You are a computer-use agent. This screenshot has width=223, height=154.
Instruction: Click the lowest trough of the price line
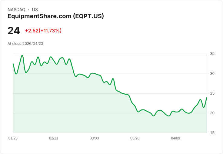click(x=169, y=116)
